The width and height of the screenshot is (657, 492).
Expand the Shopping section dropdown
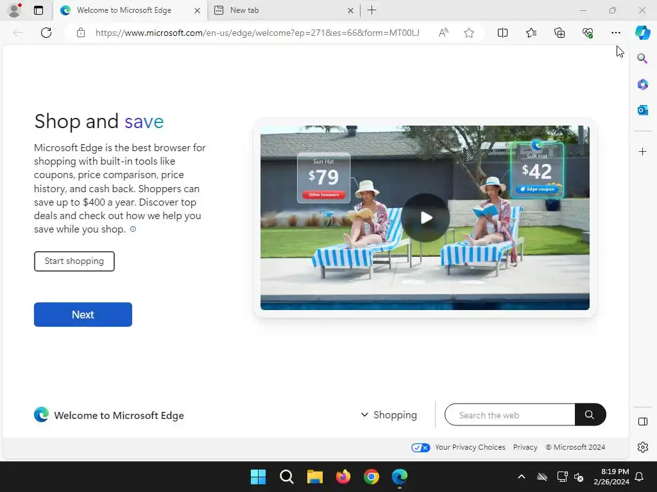coord(389,414)
